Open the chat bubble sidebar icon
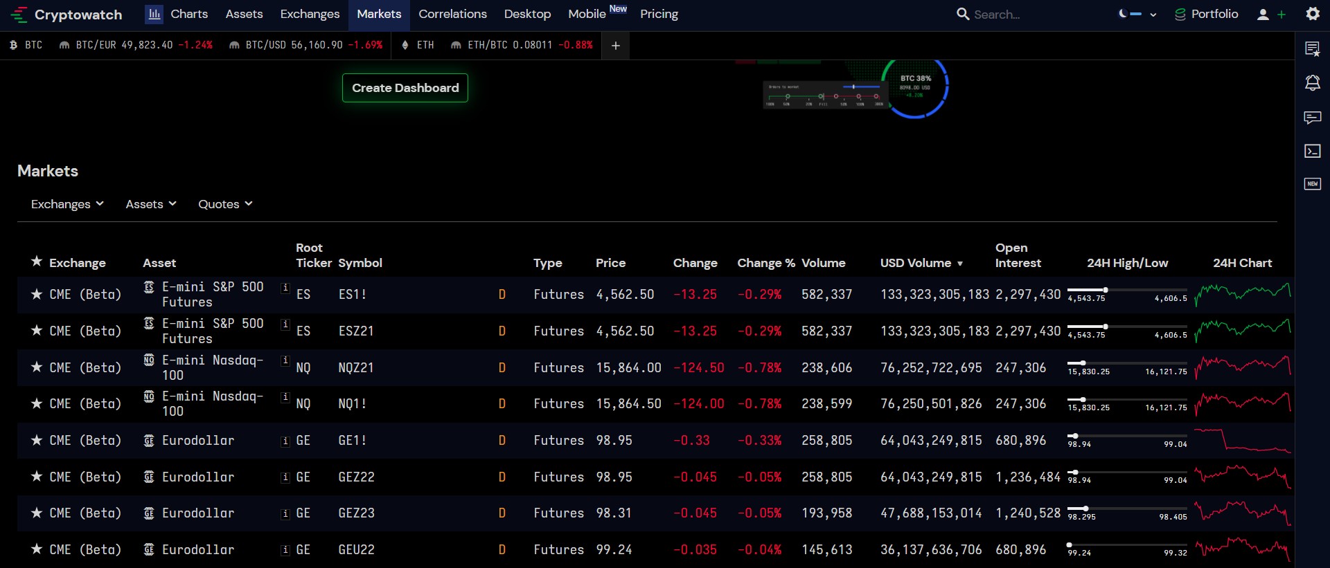 pos(1313,118)
